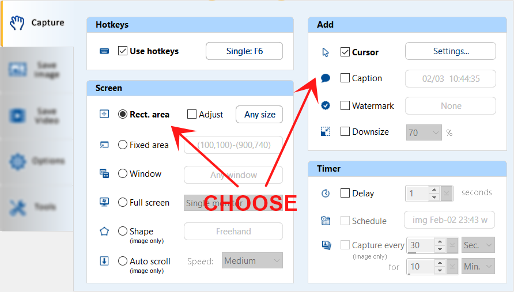514x292 pixels.
Task: Switch to the Capture tab
Action: [x=37, y=23]
